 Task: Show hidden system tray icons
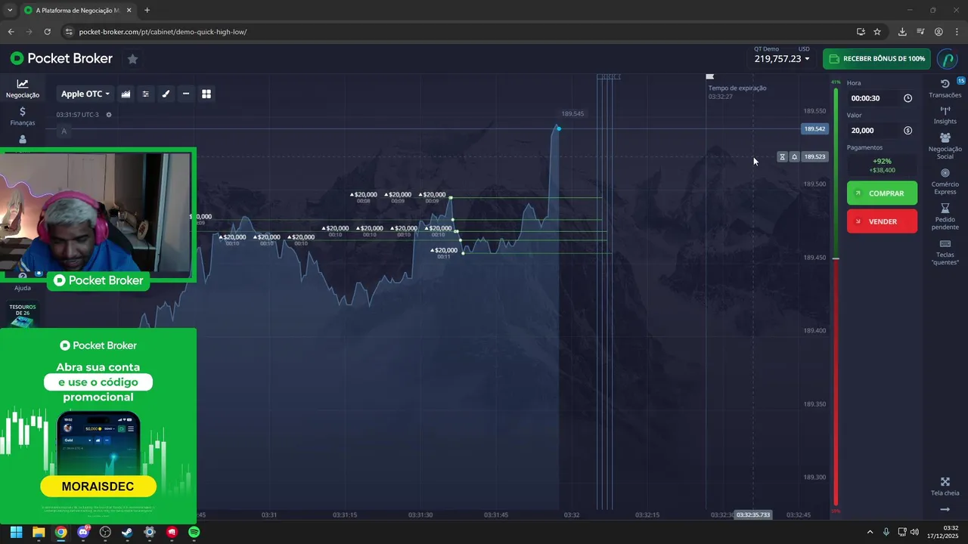pos(870,532)
